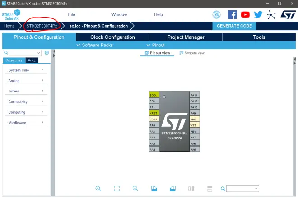Screen dimensions: 298x198
Task: Click the ST community network icon
Action: click(x=271, y=15)
